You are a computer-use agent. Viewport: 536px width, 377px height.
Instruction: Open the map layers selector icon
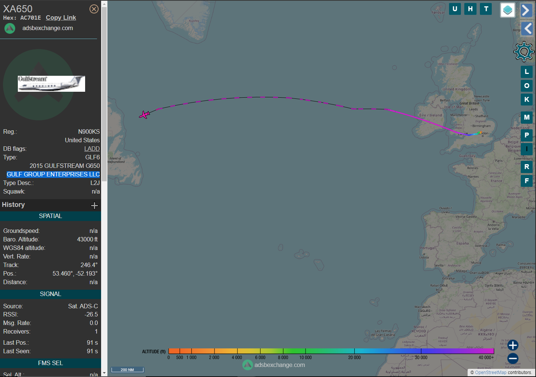tap(508, 10)
